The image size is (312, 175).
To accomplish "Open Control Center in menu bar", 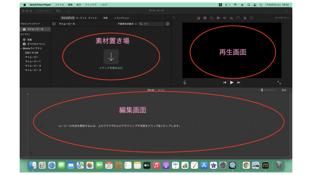I will click(255, 5).
